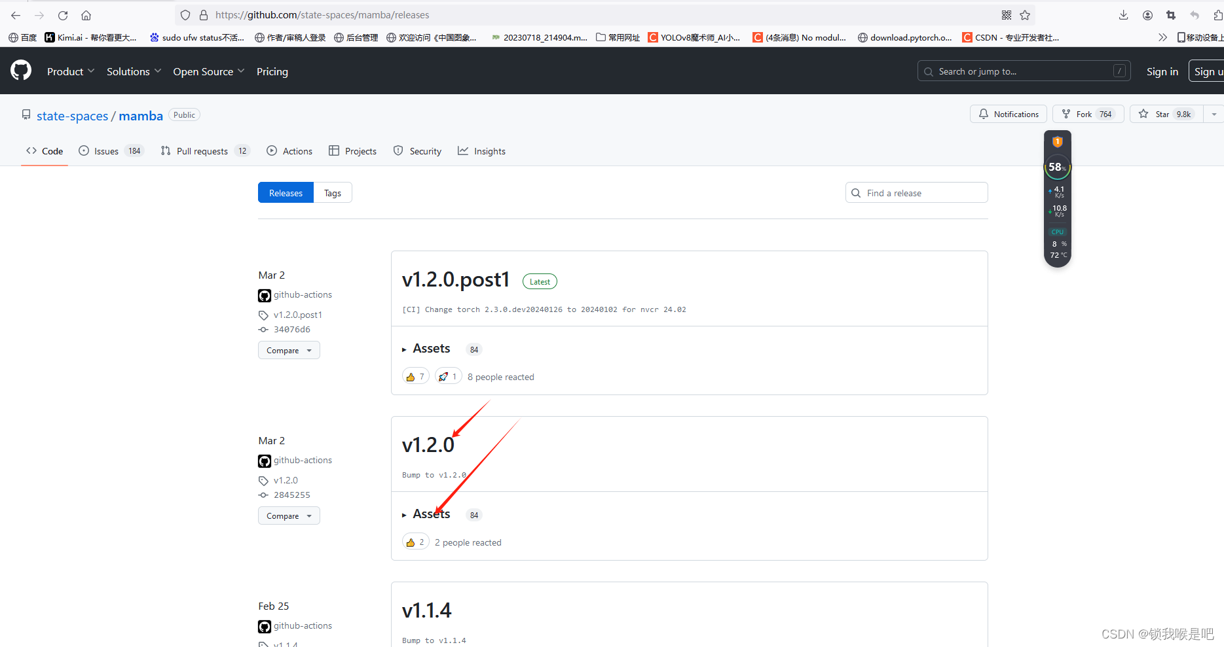1224x647 pixels.
Task: Open the 常用网址 bookmarks folder
Action: [618, 37]
